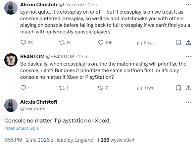Screen dimensions: 195x147
Task: Reply to BF4NTOM's tweet
Action: [25, 88]
